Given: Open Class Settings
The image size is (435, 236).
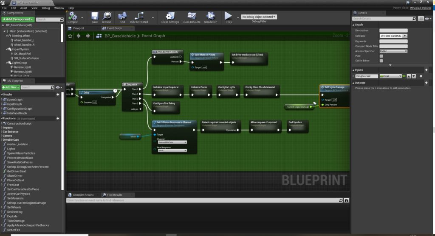Looking at the screenshot, I should (x=170, y=17).
